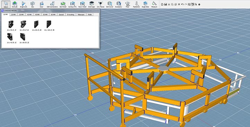Choose the Extrude tool

(x=15, y=4)
